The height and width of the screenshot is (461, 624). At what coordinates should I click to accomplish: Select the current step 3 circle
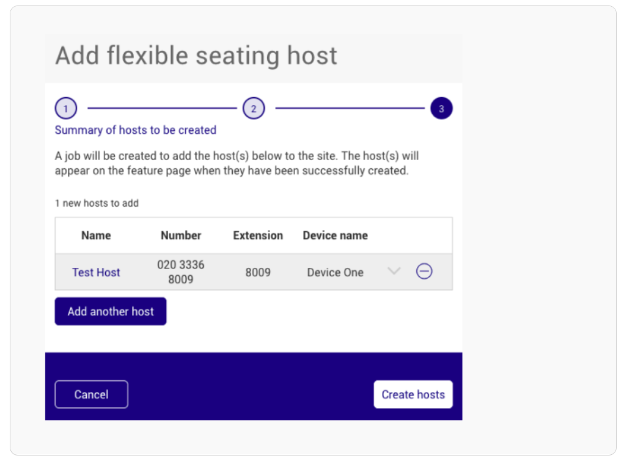(441, 108)
